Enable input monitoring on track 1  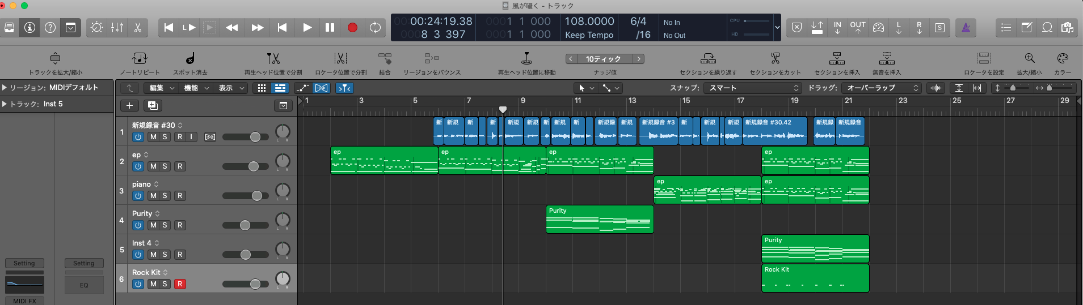[x=192, y=137]
